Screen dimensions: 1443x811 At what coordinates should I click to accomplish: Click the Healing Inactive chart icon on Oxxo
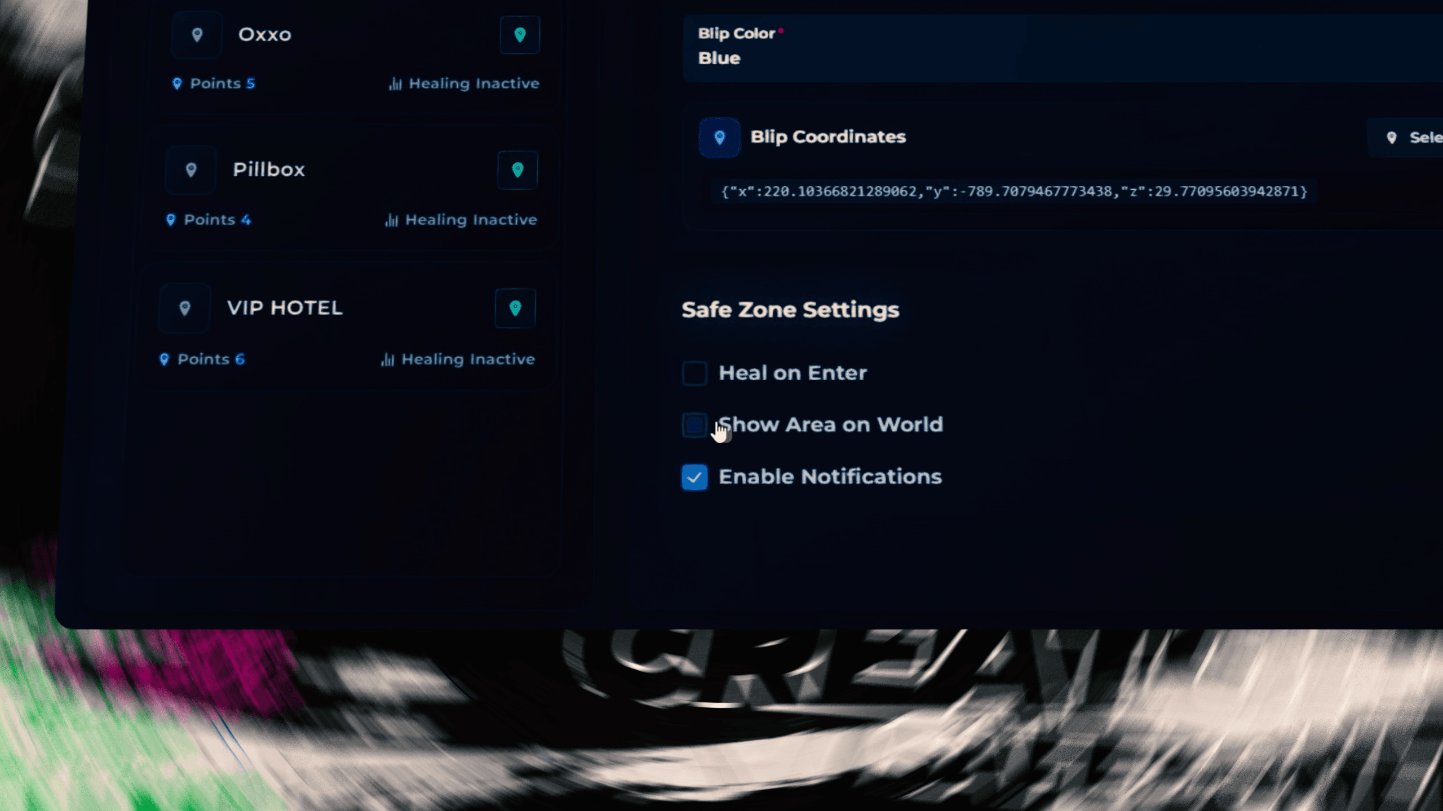(395, 83)
